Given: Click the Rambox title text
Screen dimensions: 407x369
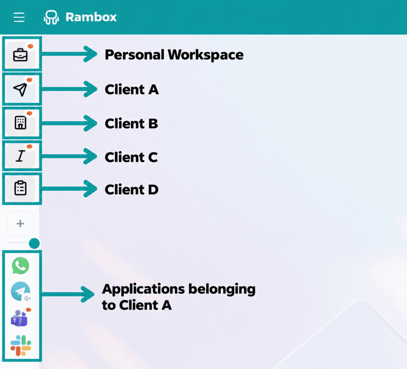Looking at the screenshot, I should click(91, 17).
